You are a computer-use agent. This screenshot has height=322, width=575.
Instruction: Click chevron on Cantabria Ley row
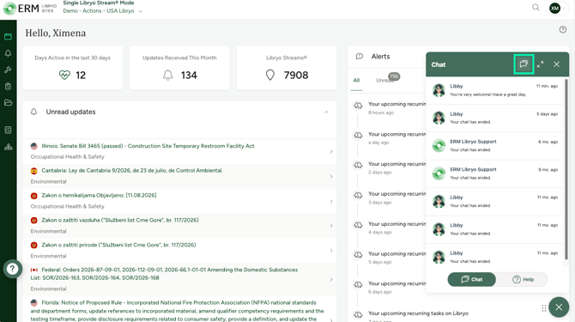(x=331, y=176)
